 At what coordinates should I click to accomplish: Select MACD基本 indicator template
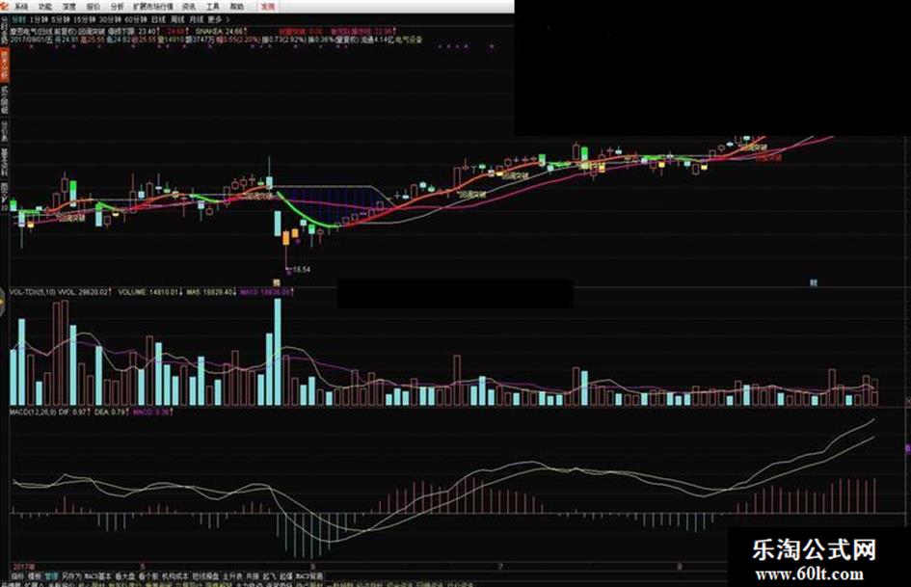coord(97,576)
